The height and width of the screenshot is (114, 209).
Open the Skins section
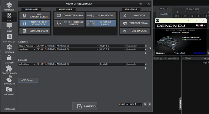[x=9, y=27]
